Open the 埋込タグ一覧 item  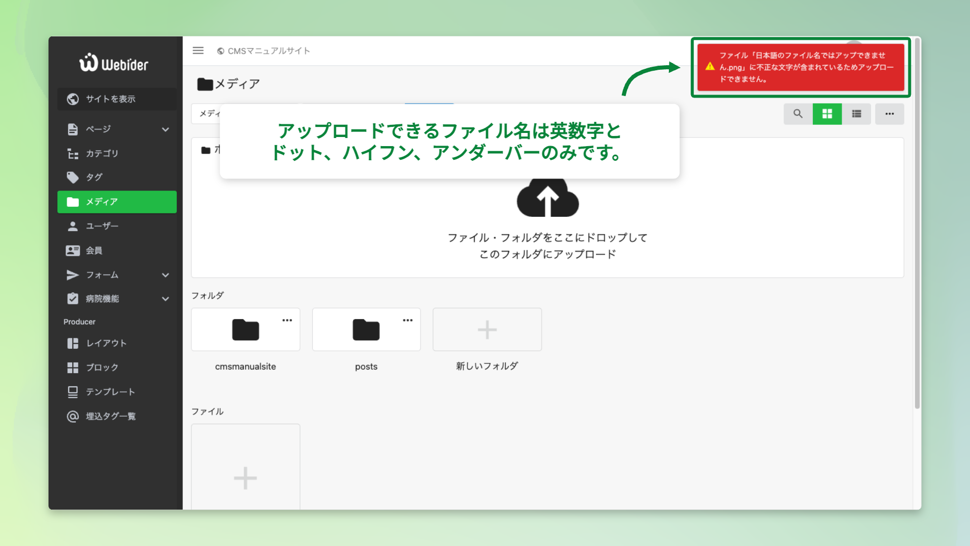tap(110, 416)
